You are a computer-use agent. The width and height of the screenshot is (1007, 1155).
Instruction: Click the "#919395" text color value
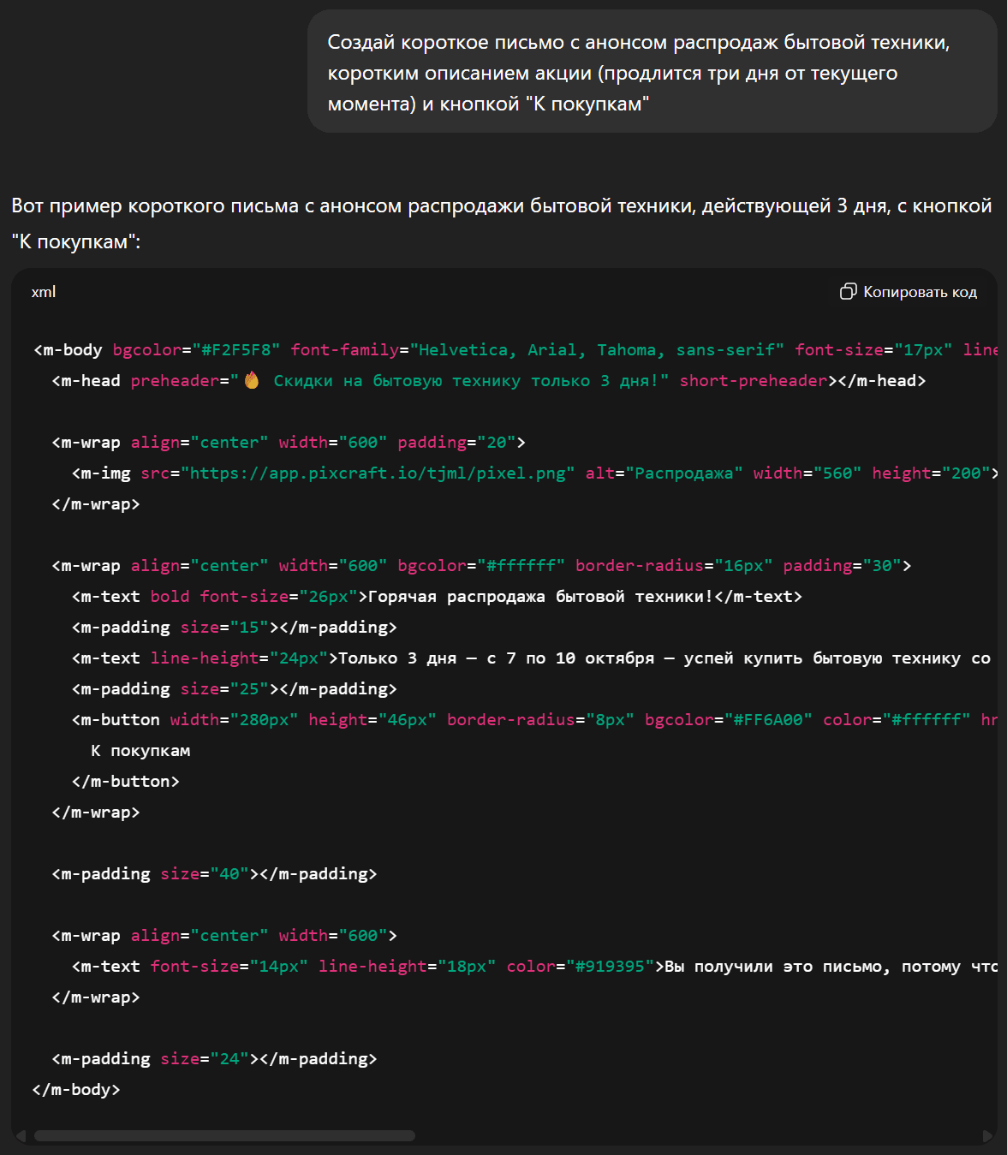(x=609, y=967)
